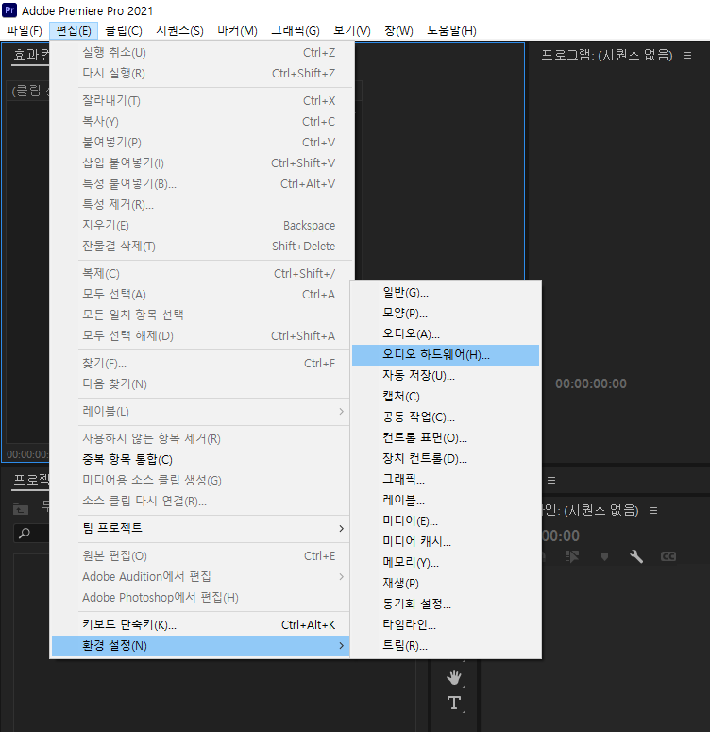
Task: Expand 레이블(L) submenu arrow
Action: [341, 411]
